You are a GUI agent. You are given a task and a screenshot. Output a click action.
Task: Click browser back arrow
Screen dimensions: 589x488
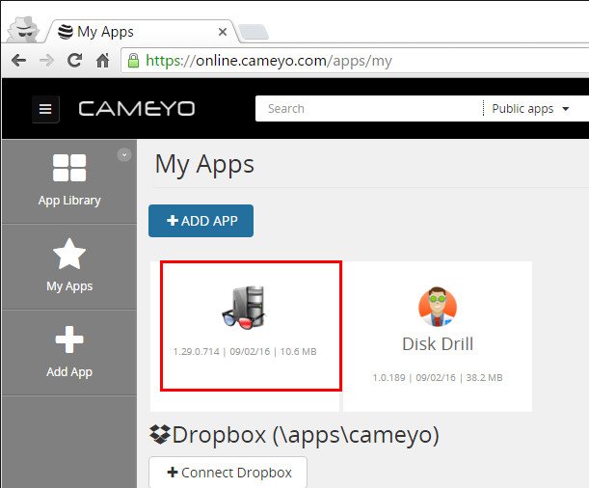point(18,61)
